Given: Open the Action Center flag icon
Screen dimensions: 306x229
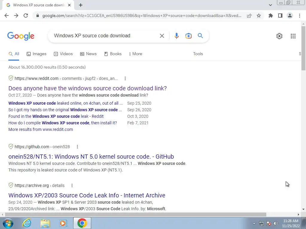Looking at the screenshot, I should tap(269, 223).
